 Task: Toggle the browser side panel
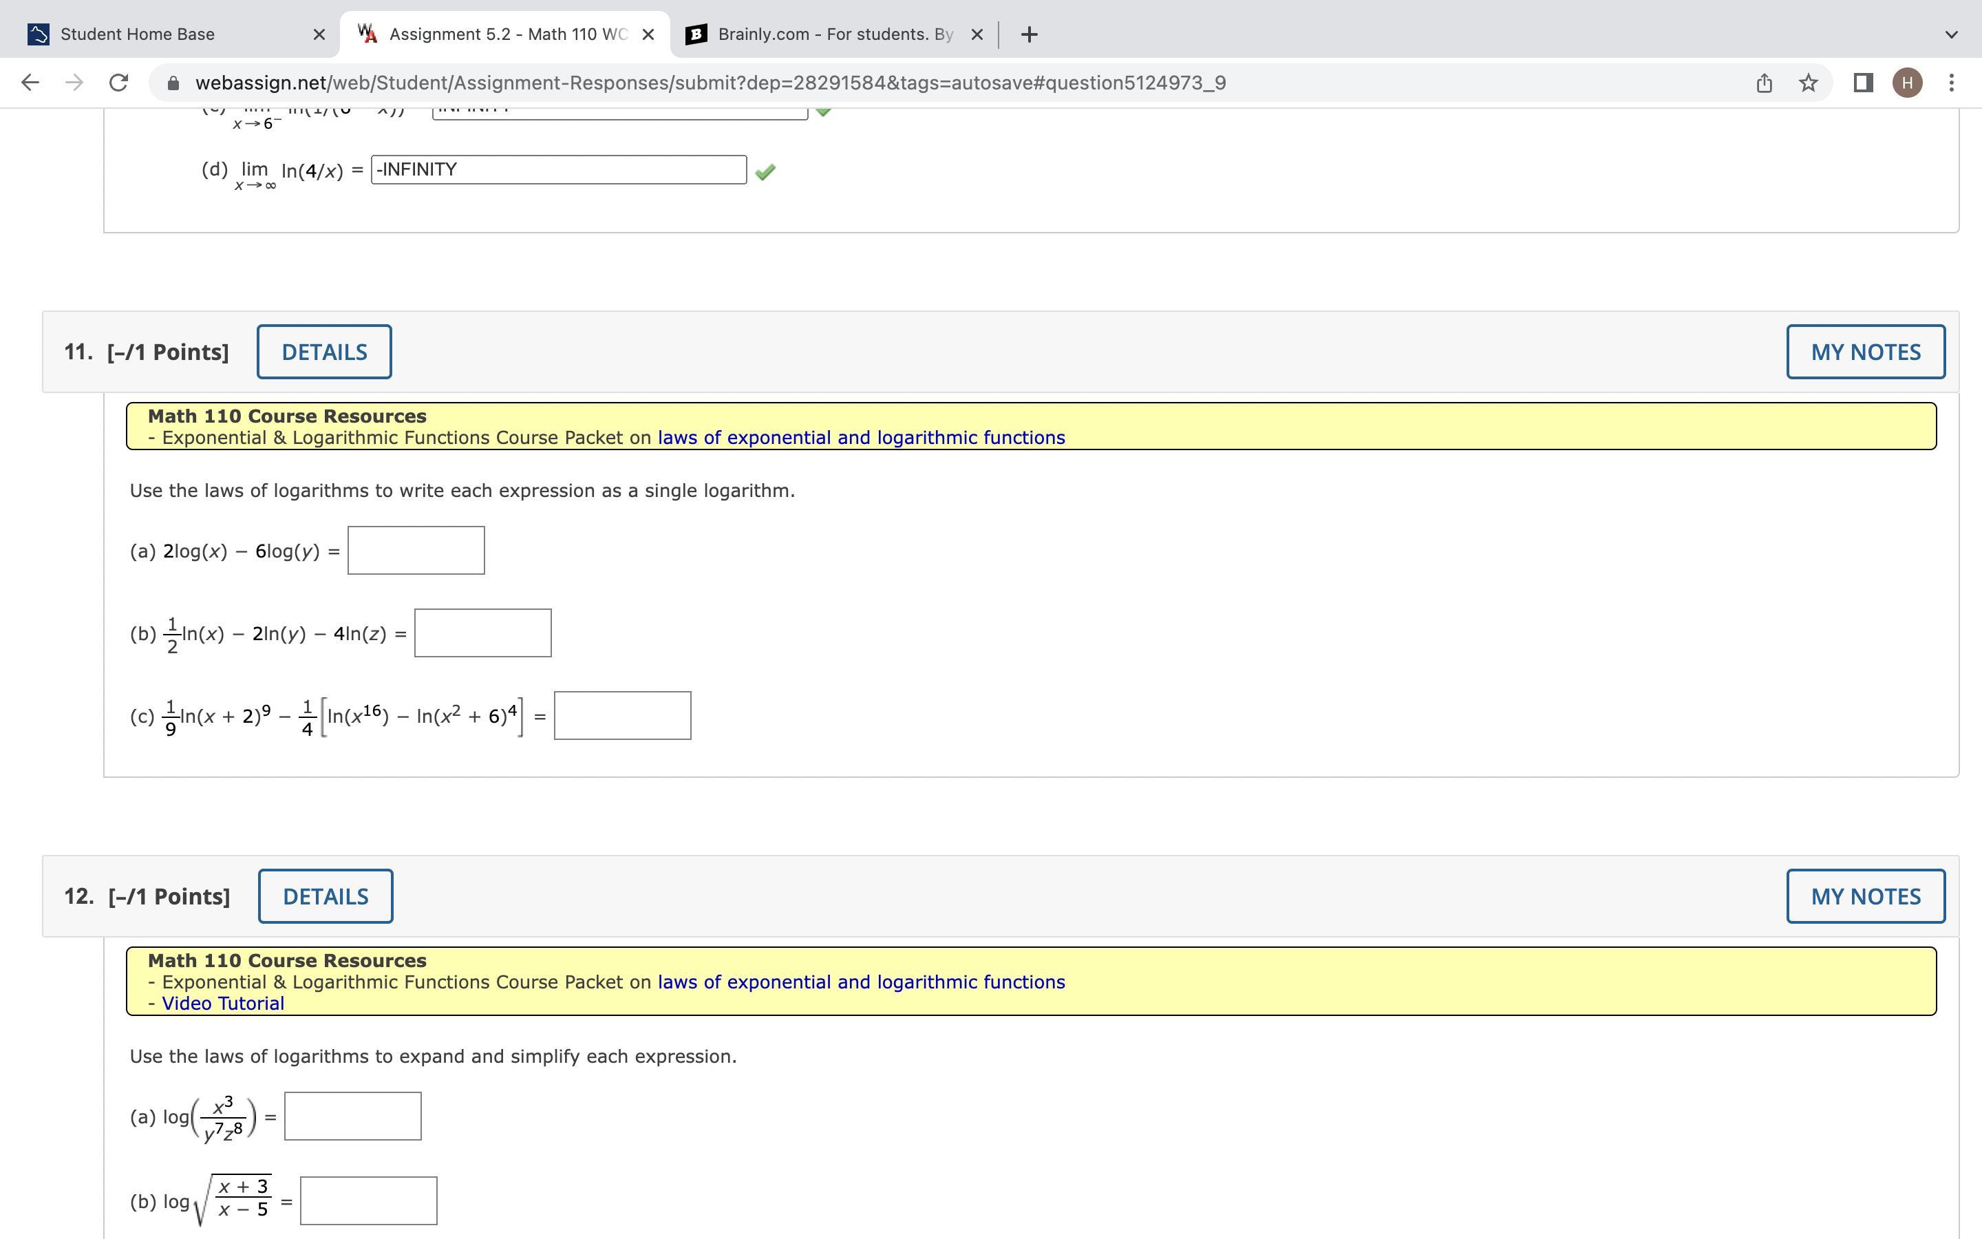1863,83
